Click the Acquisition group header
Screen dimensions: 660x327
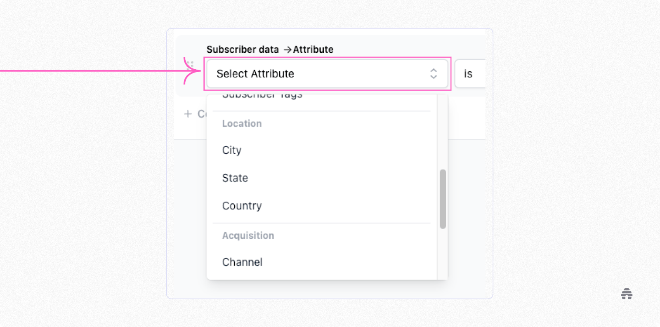coord(248,235)
